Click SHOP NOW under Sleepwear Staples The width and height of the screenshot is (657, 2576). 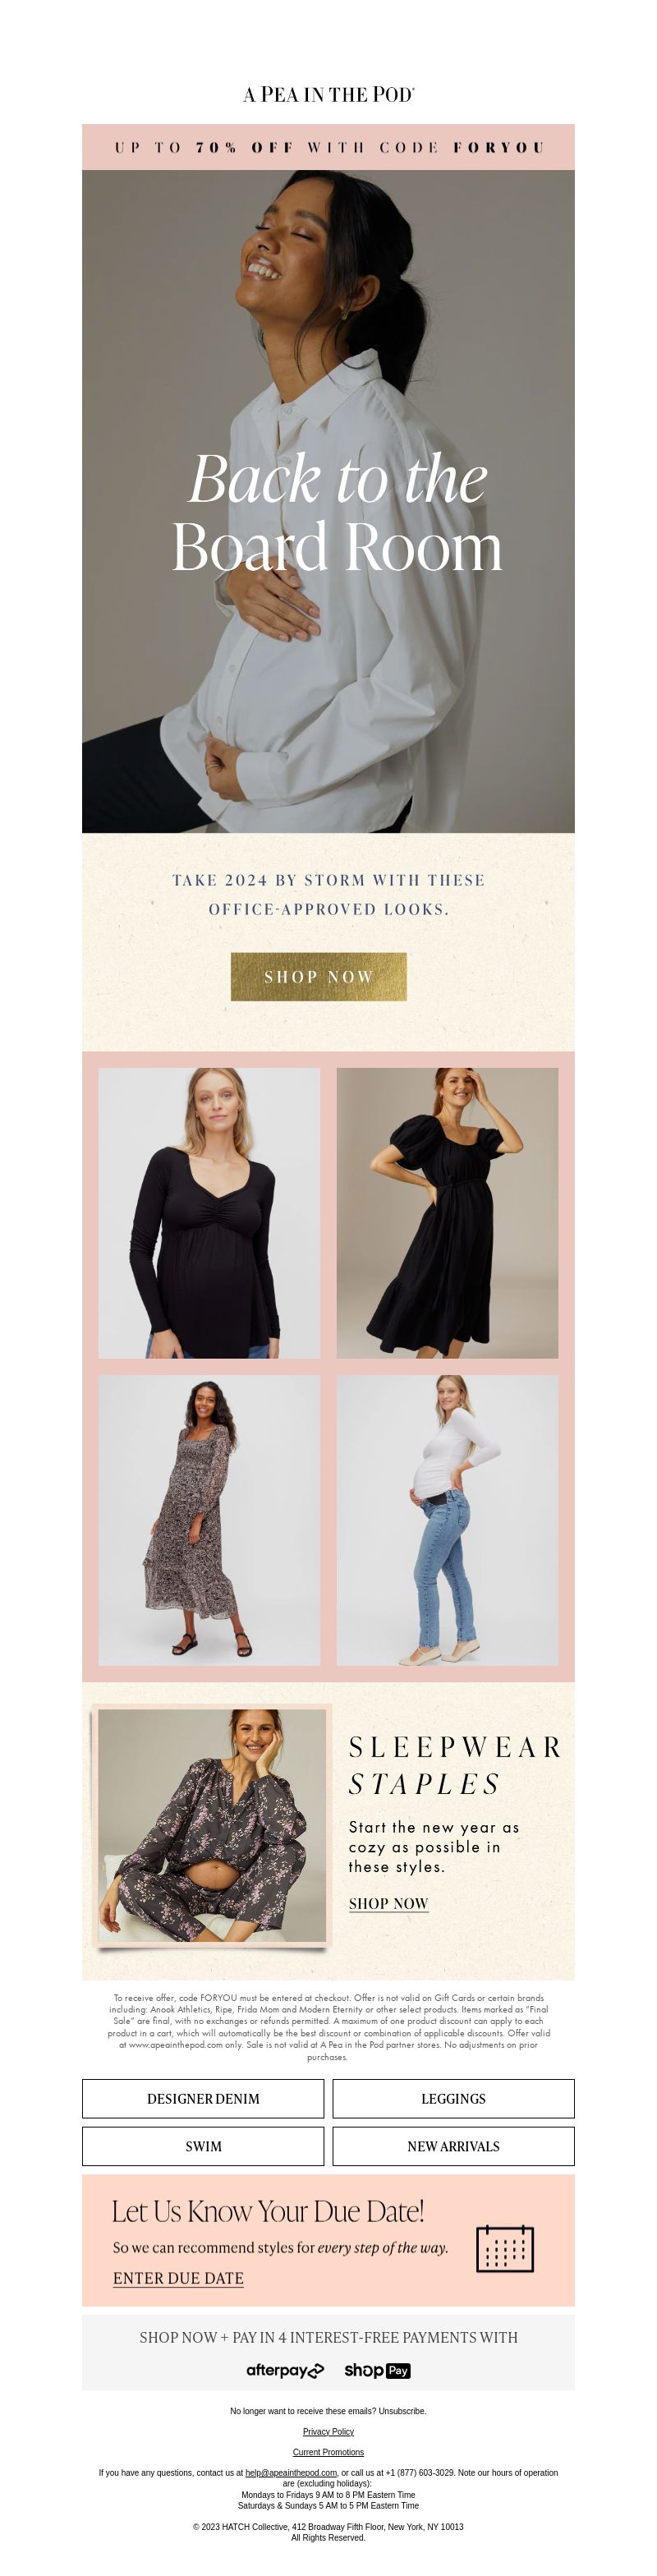point(388,1903)
